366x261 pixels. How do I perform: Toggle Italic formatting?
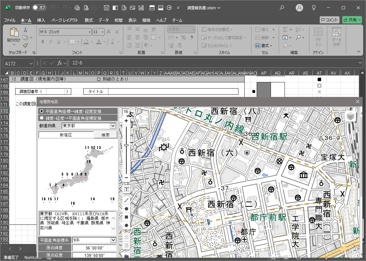point(50,41)
